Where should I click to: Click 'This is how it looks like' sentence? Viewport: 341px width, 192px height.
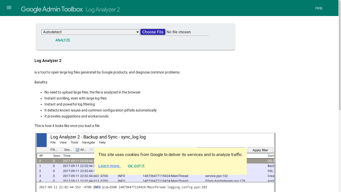(67, 126)
